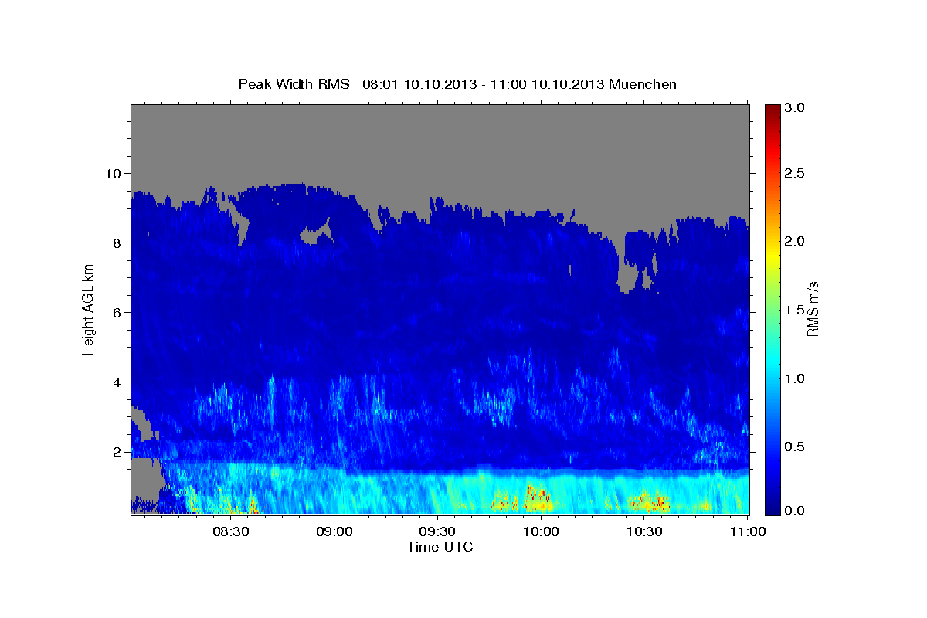Click the colorbar value 0.0
927x618 pixels.
(796, 511)
